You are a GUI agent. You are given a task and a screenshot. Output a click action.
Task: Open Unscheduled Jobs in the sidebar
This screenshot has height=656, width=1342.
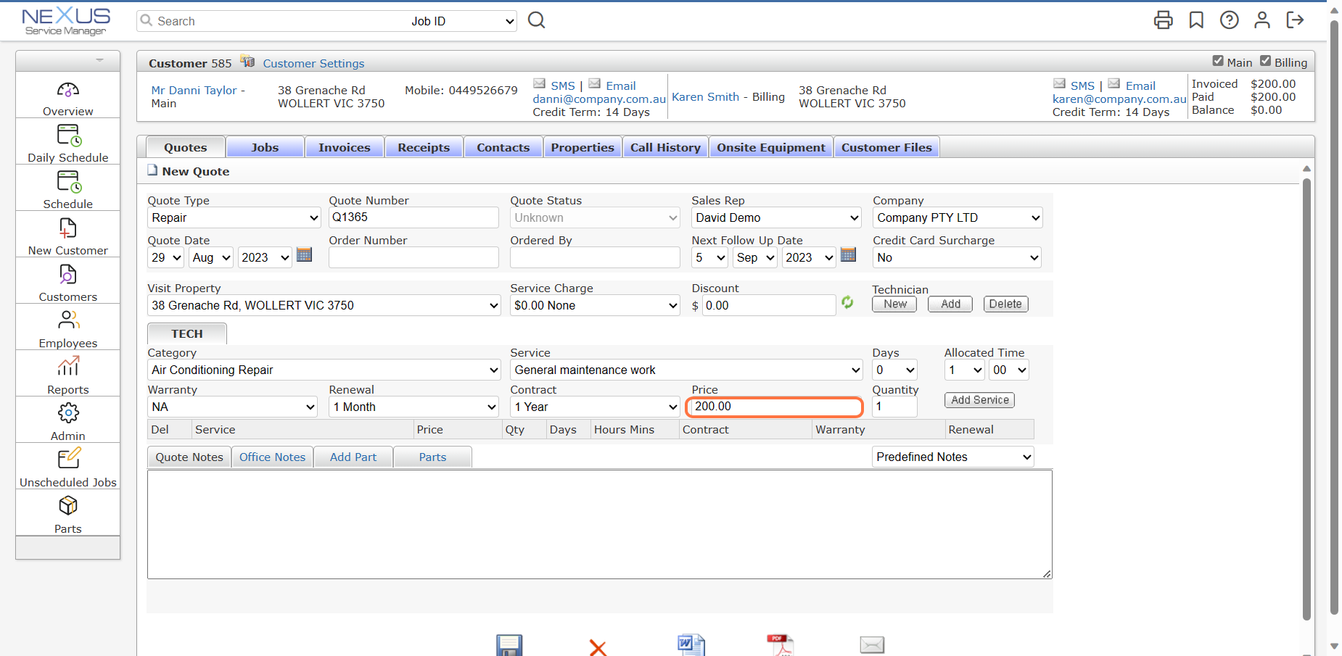click(68, 469)
